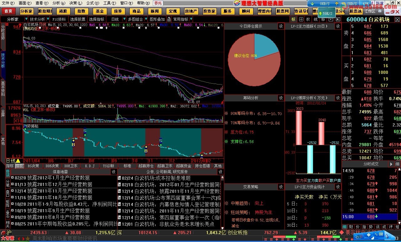Viewport: 401px width, 242px height.
Task: Click the 新闻 button
Action: (x=154, y=11)
